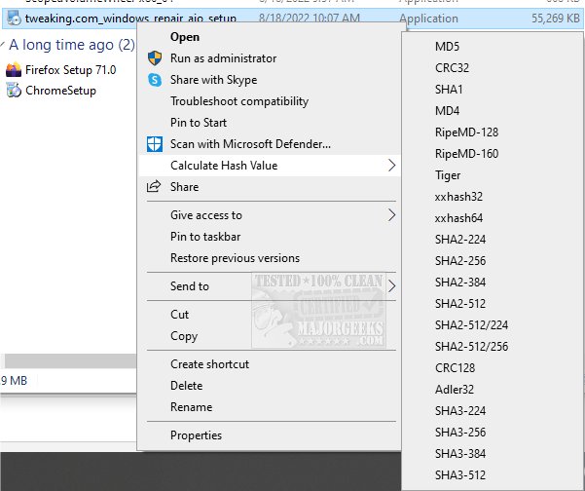Image resolution: width=585 pixels, height=491 pixels.
Task: Choose SHA1 hash option
Action: click(x=493, y=90)
